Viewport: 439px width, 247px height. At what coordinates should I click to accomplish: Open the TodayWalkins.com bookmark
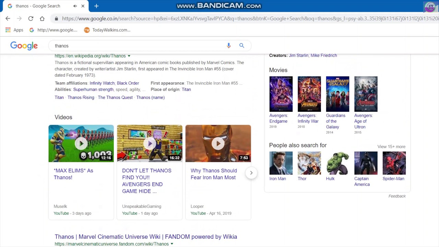(x=107, y=30)
